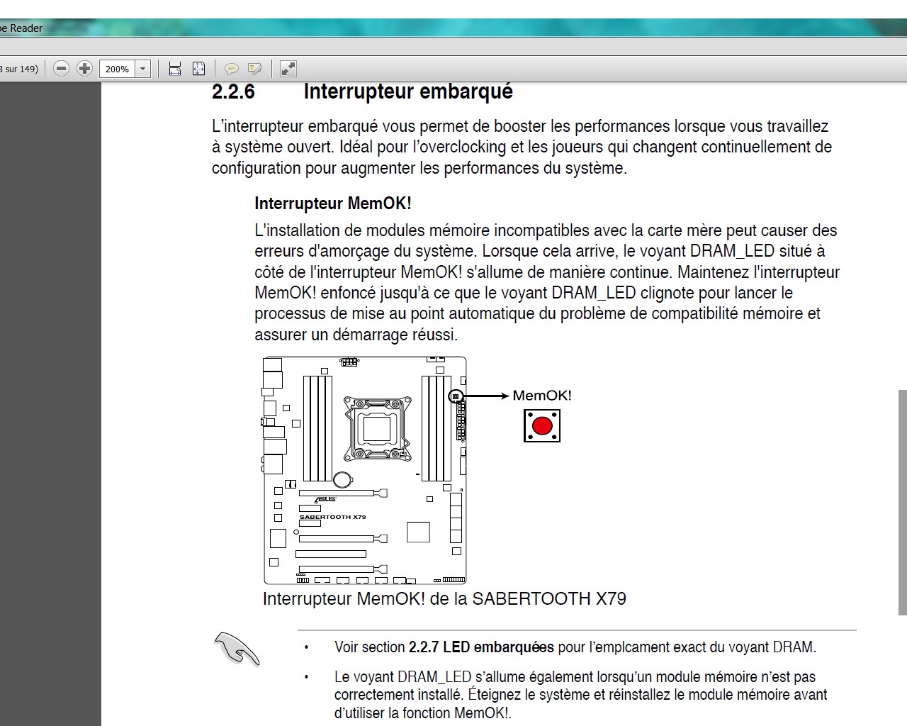Click the subheading "Interrupteur MemOK!"
907x726 pixels.
tap(333, 203)
